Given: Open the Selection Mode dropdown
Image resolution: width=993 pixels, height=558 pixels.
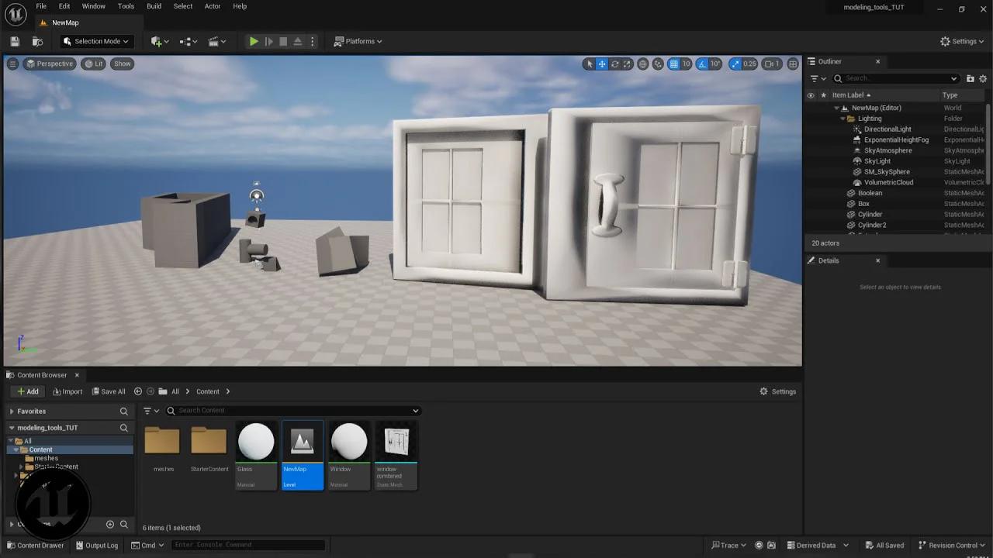Looking at the screenshot, I should (96, 42).
